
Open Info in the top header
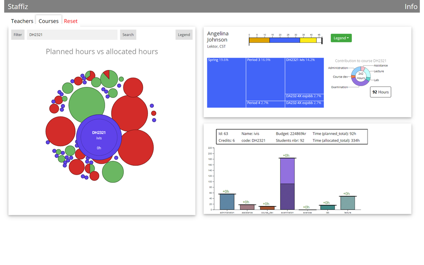point(411,6)
